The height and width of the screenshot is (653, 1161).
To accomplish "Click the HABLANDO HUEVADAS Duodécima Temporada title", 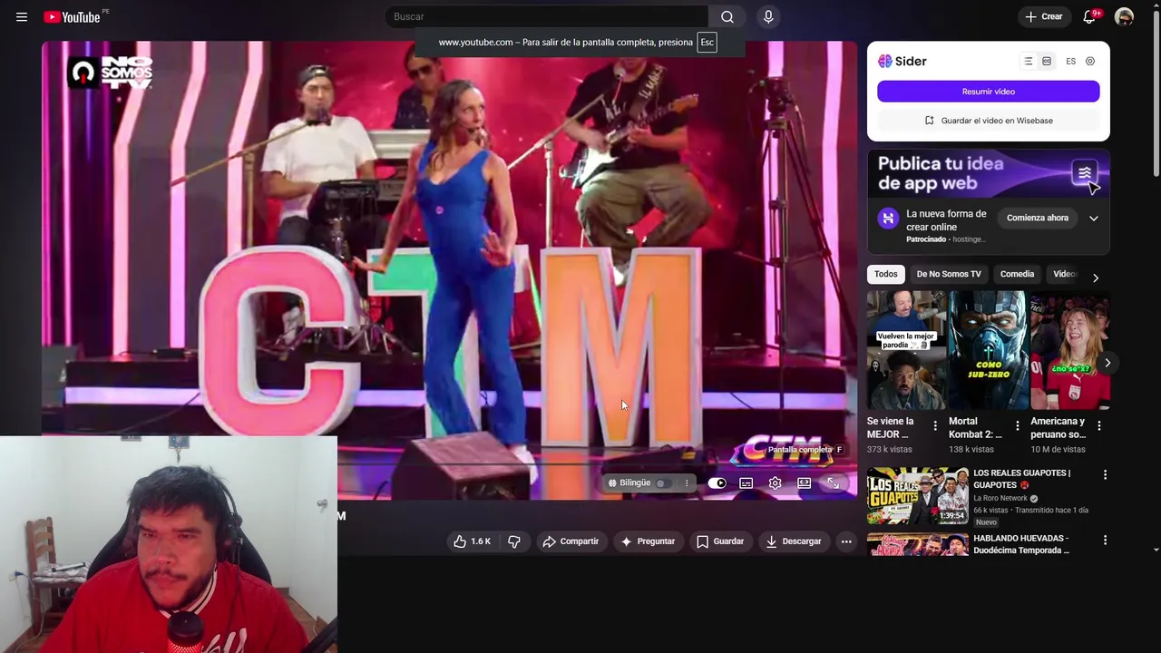I will click(x=1021, y=544).
